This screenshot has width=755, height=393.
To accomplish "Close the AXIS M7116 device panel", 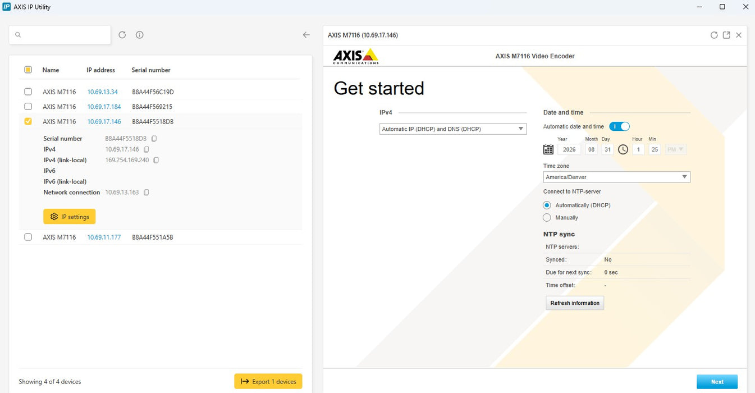I will pos(739,35).
